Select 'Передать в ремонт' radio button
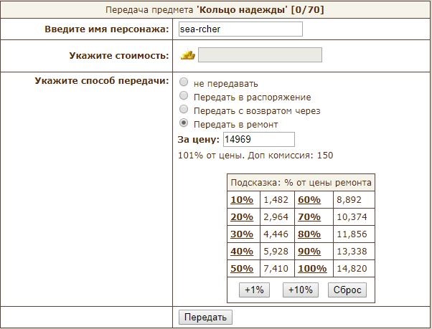432x329 pixels. (184, 123)
